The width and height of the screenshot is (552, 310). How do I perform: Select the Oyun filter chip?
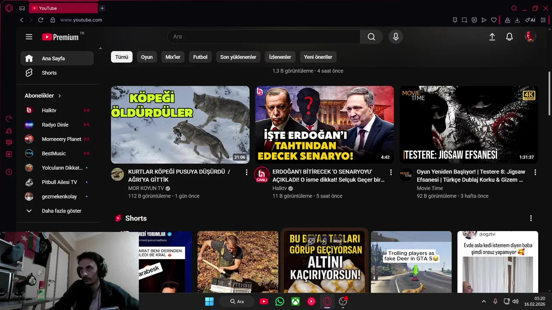(x=147, y=57)
